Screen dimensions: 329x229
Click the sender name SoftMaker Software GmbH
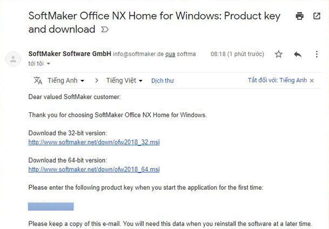(x=70, y=54)
